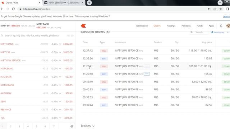Switch to the NIFTY 18665.50 browser tab
The image size is (230, 129).
[64, 3]
